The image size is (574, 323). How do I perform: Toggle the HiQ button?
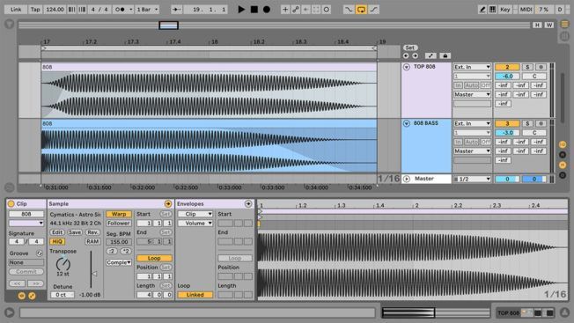click(57, 241)
